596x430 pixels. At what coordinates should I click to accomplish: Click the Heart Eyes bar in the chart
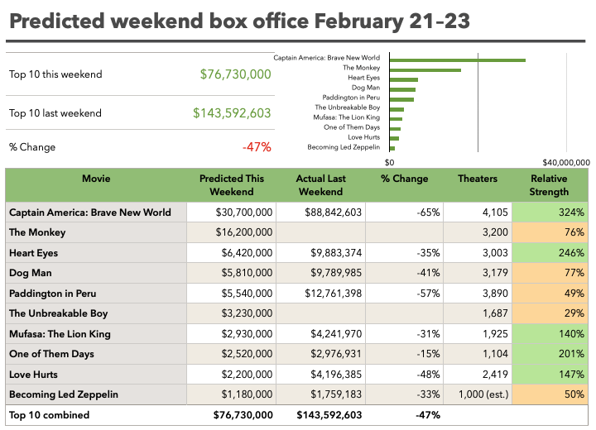coord(404,79)
